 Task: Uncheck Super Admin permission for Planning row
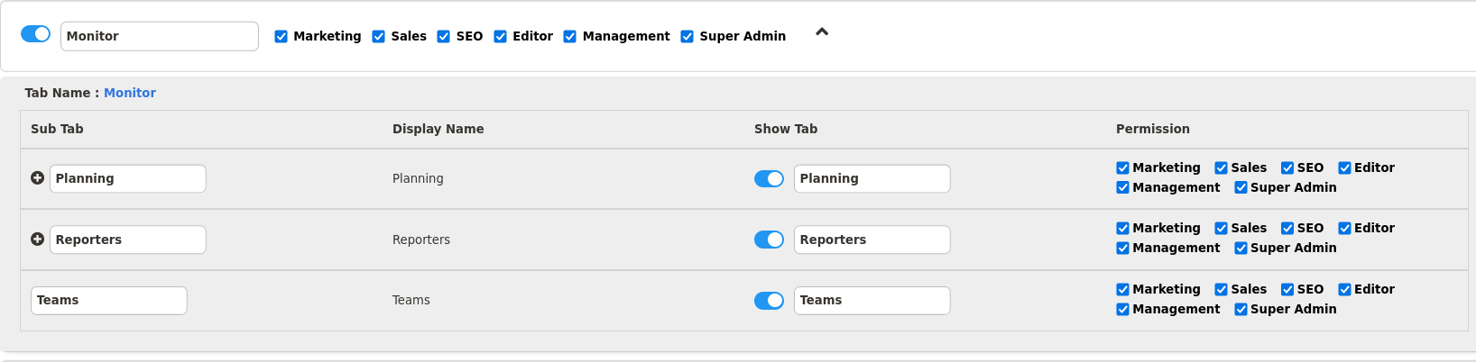point(1241,188)
